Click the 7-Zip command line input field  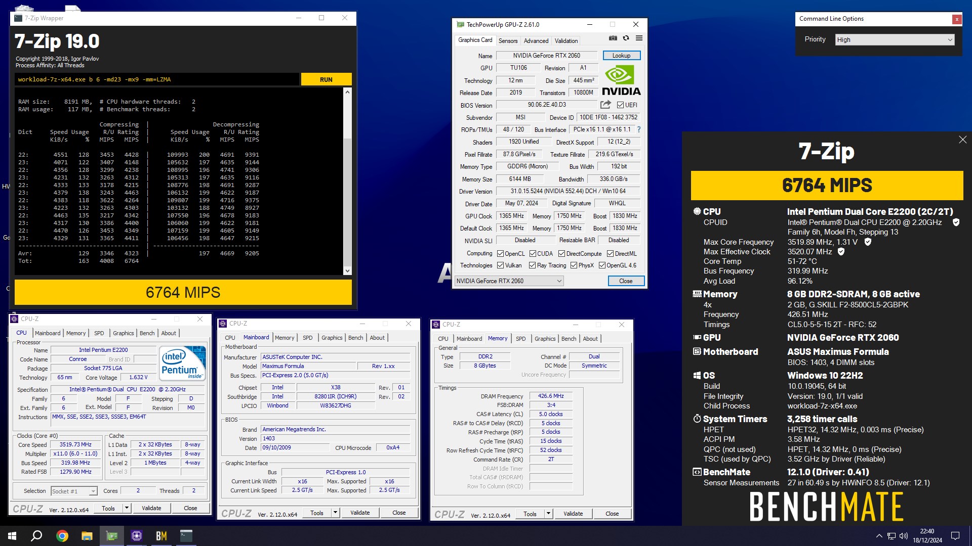coord(157,79)
